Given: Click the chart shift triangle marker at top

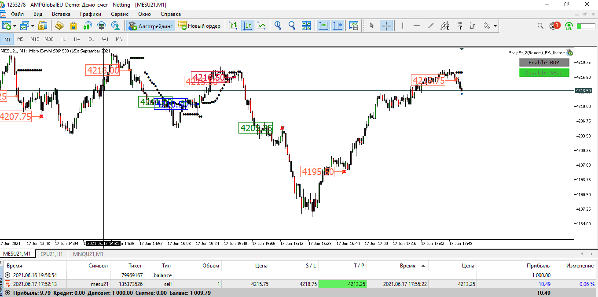Looking at the screenshot, I should (462, 49).
